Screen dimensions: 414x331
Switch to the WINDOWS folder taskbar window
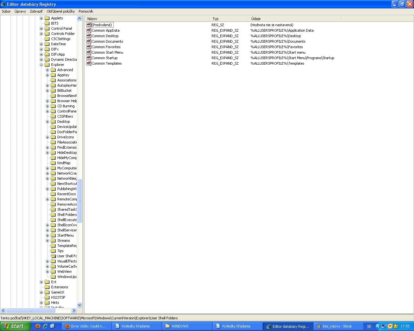[187, 326]
